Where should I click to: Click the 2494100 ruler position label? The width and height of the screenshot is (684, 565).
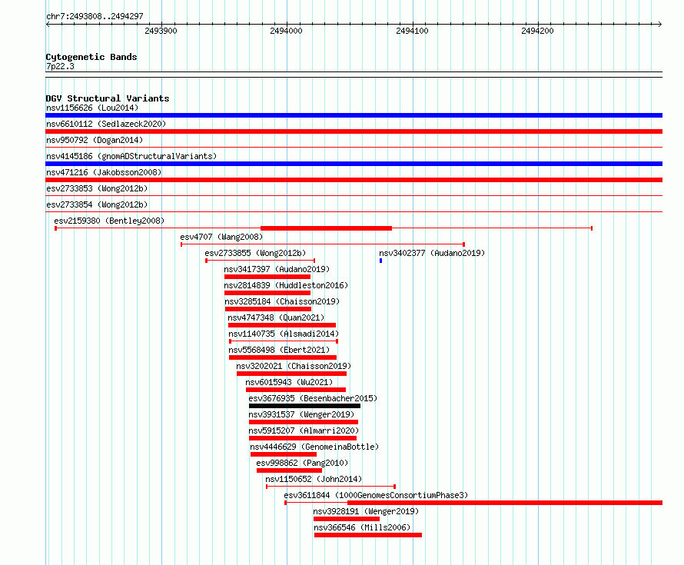tap(412, 31)
